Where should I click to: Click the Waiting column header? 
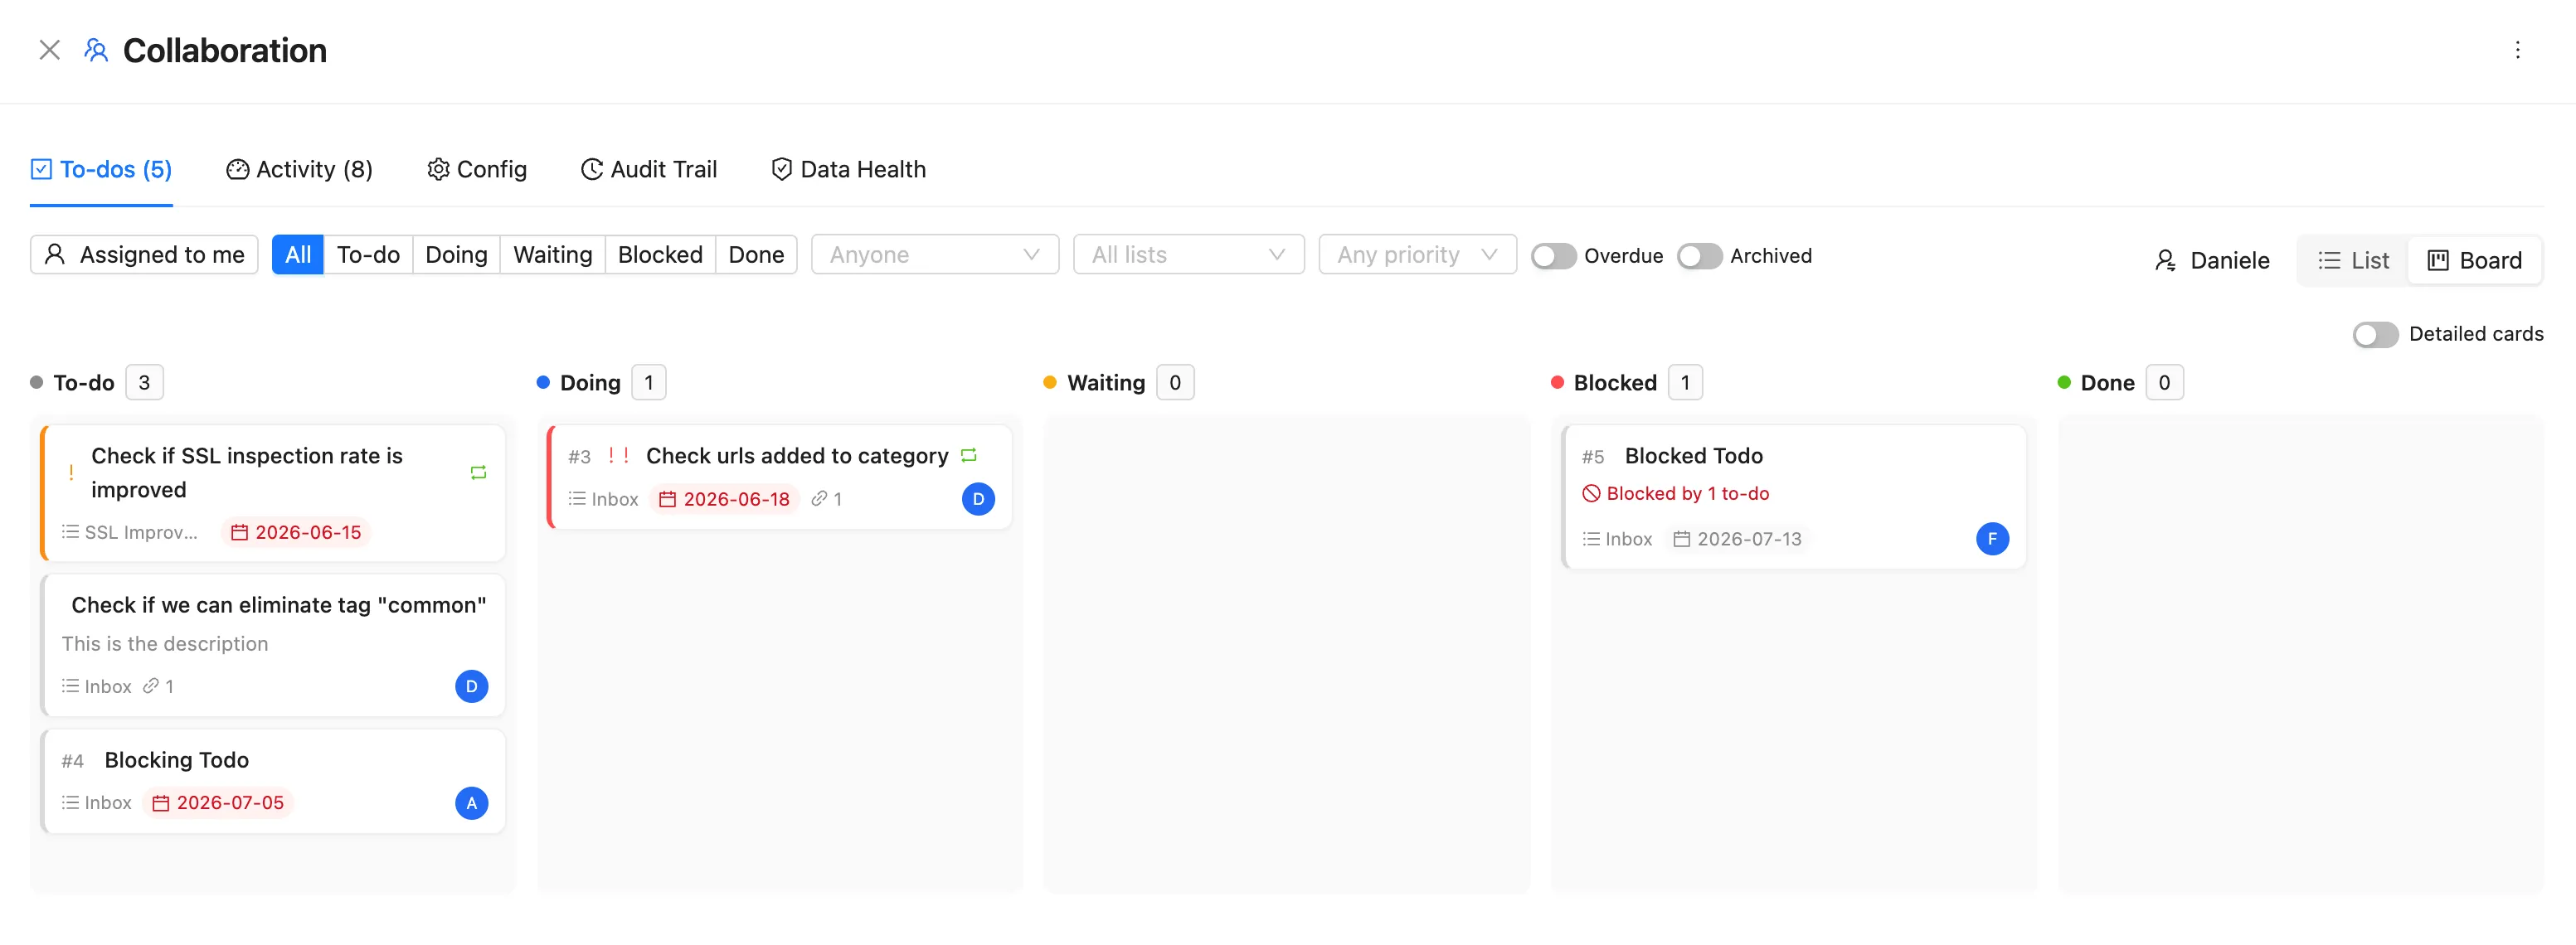click(x=1105, y=383)
